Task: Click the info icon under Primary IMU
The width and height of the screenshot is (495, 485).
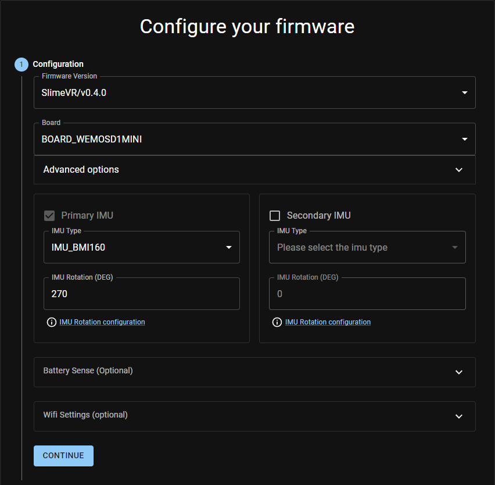Action: point(51,322)
